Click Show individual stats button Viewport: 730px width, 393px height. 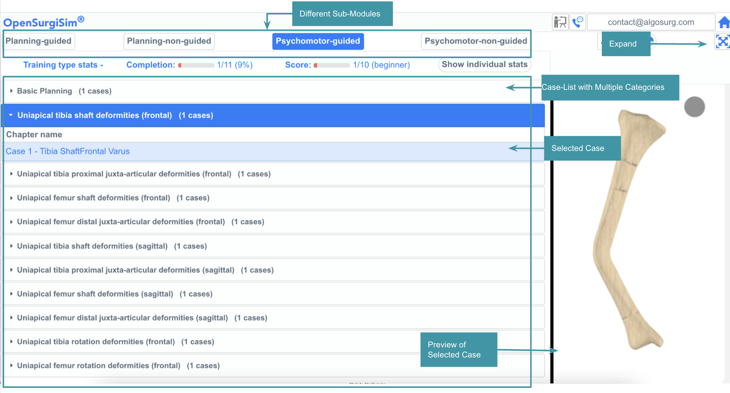pos(484,65)
